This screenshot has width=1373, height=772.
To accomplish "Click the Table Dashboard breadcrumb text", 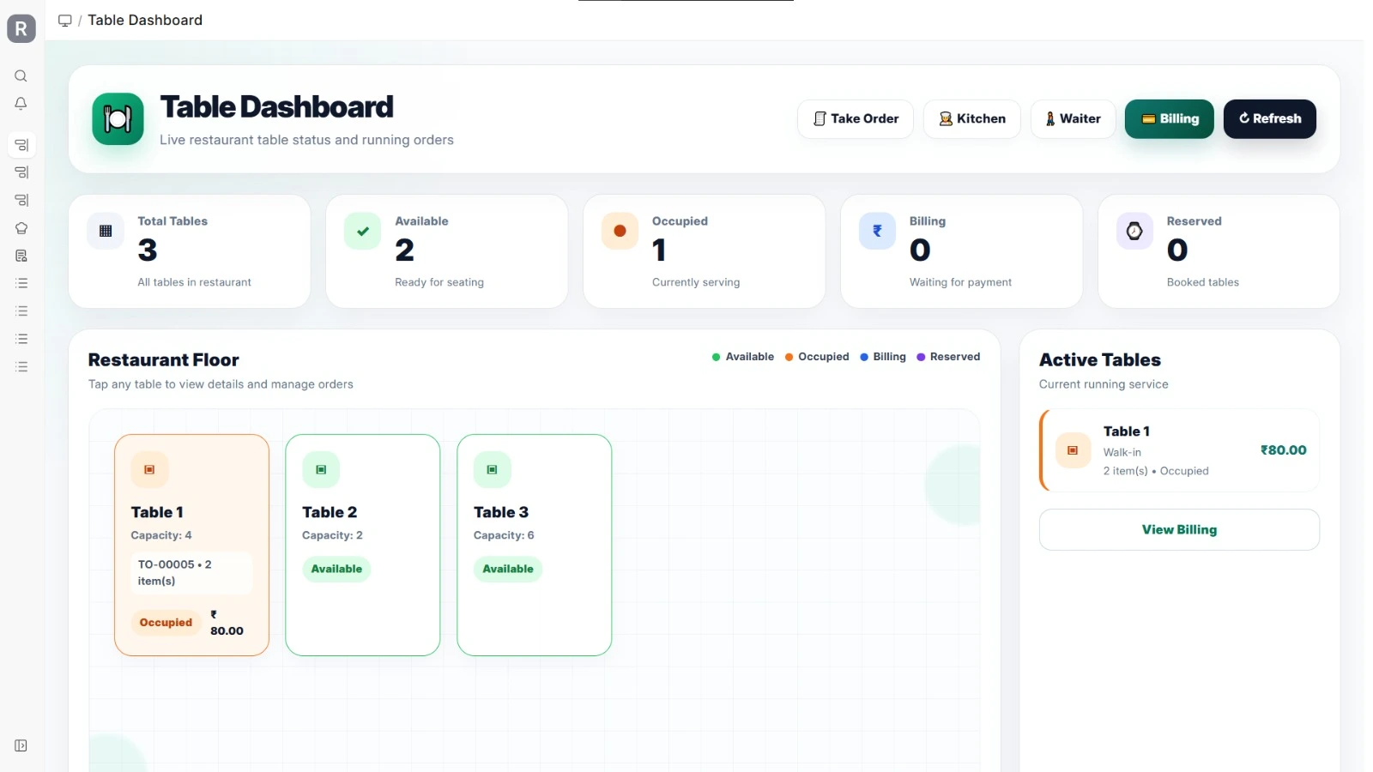I will 145,20.
